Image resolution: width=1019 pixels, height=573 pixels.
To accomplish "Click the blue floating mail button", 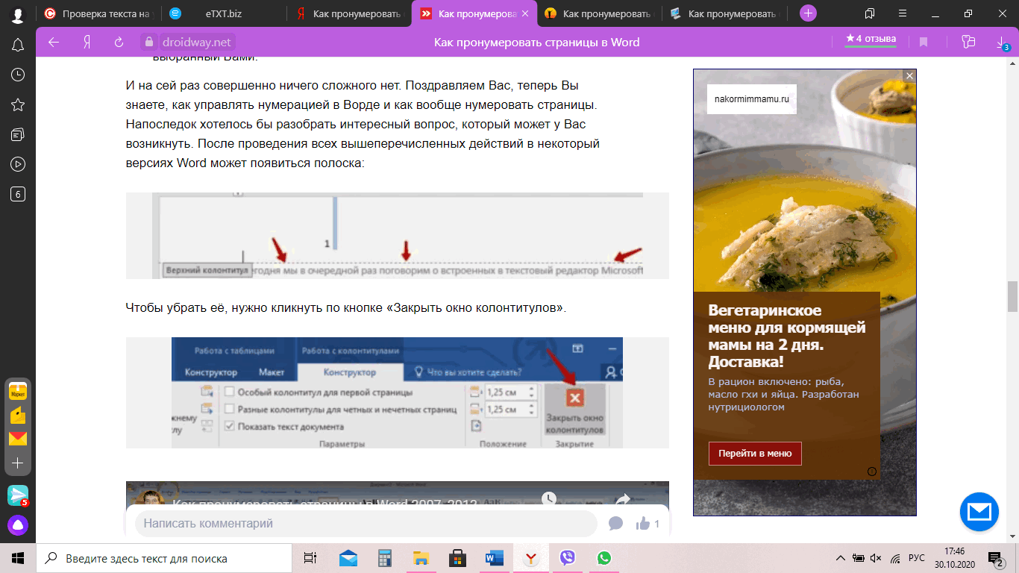I will (979, 512).
